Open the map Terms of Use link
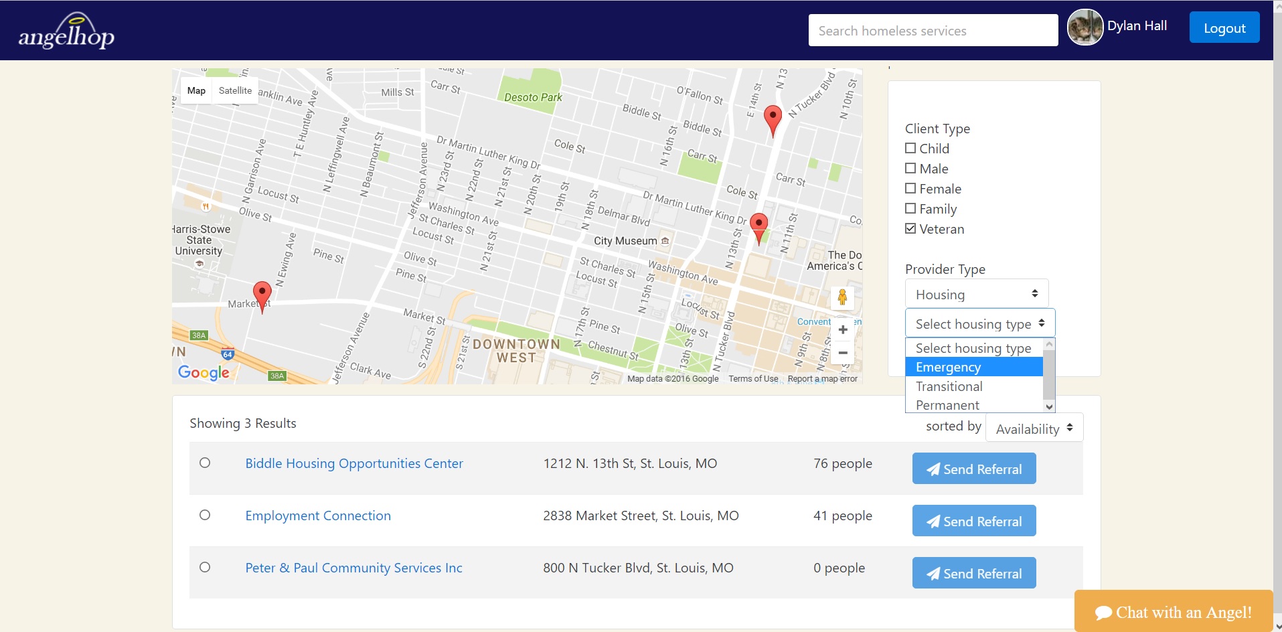The width and height of the screenshot is (1282, 632). [x=753, y=379]
